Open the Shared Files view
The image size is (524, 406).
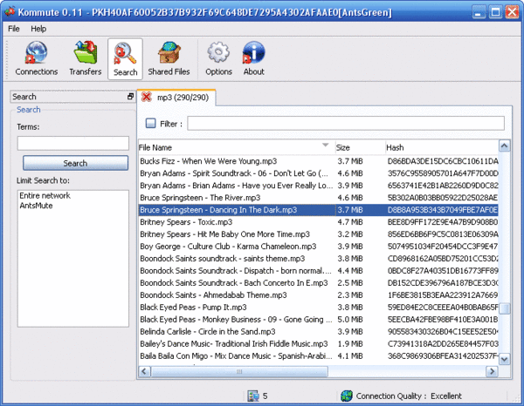point(169,58)
